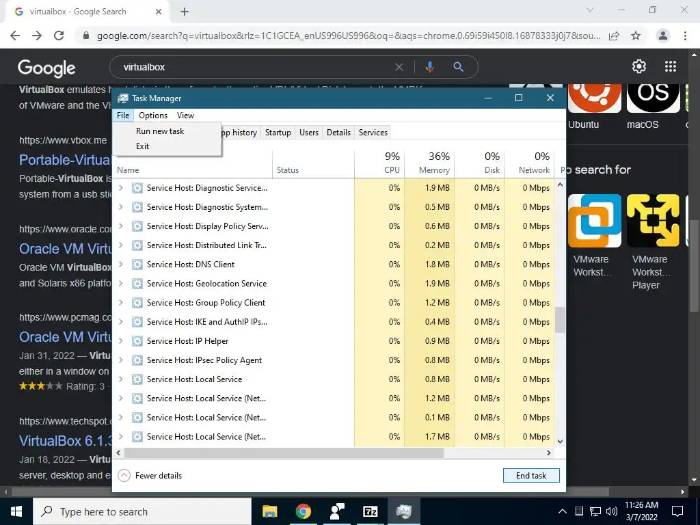The height and width of the screenshot is (525, 700).
Task: Expand Service Host: Group Policy Client row
Action: click(x=120, y=303)
